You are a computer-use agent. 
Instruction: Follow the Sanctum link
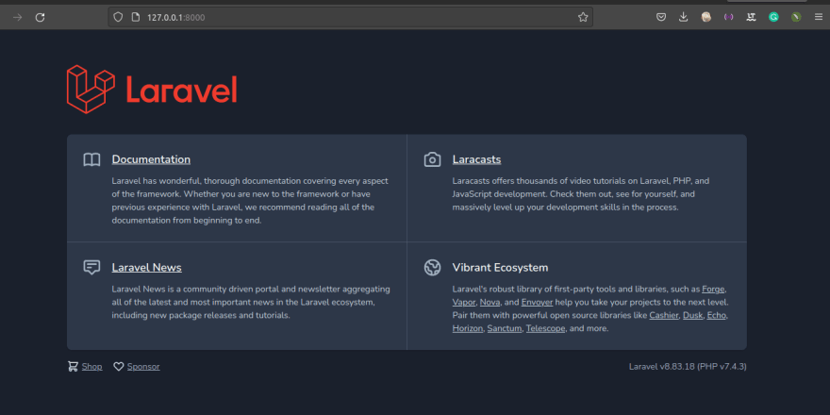[505, 329]
